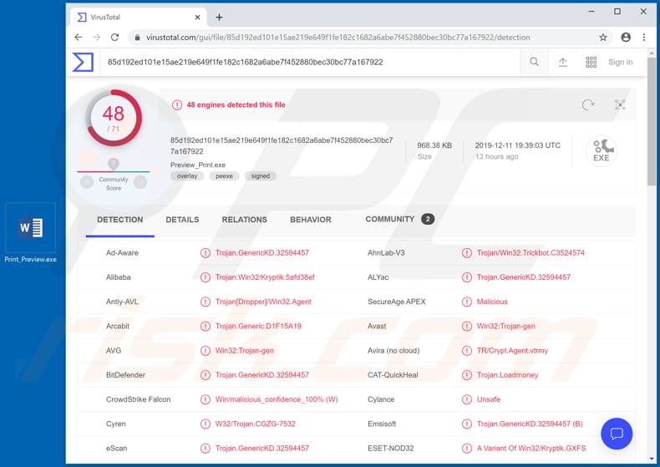Click the reanalyze file icon
Viewport: 660px width, 467px height.
588,104
